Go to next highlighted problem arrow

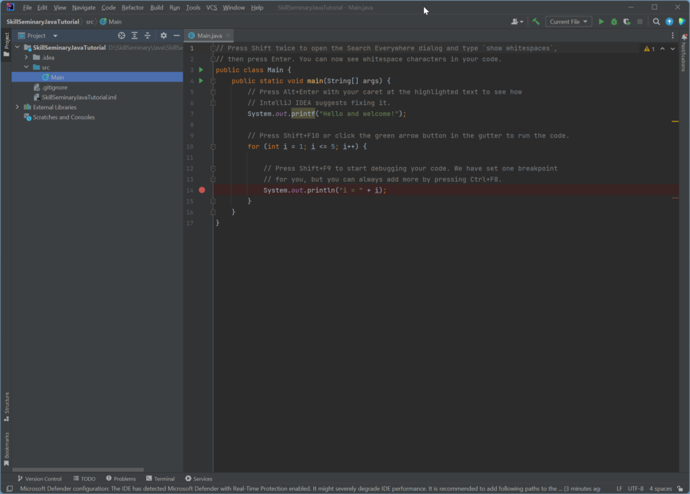(672, 49)
